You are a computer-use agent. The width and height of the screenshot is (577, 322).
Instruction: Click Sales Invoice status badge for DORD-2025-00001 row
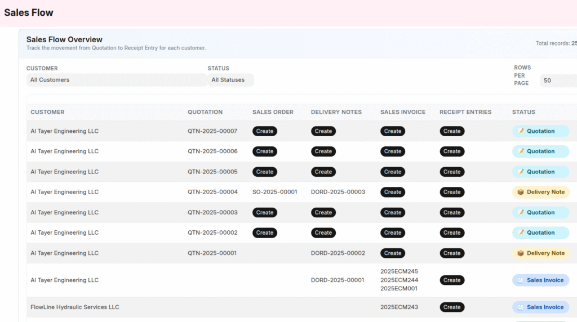click(x=540, y=280)
